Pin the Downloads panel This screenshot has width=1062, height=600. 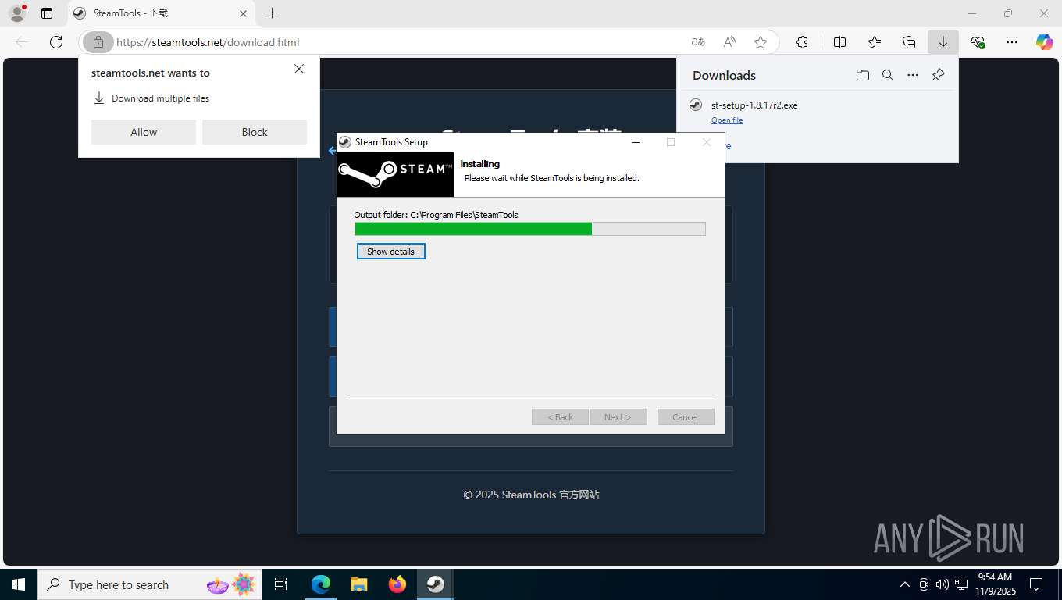coord(939,75)
